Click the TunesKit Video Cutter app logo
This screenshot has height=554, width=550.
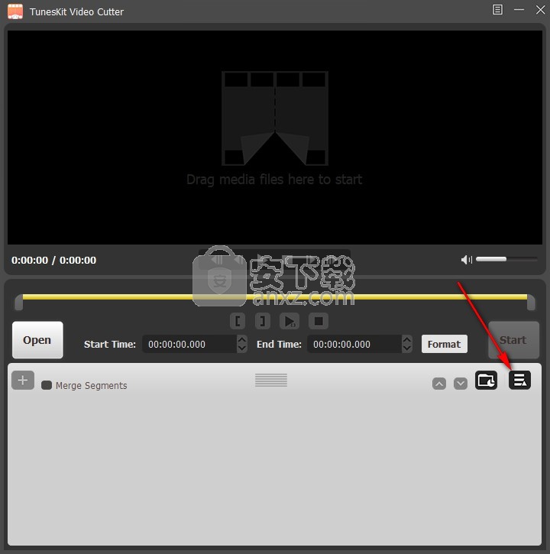pyautogui.click(x=15, y=11)
